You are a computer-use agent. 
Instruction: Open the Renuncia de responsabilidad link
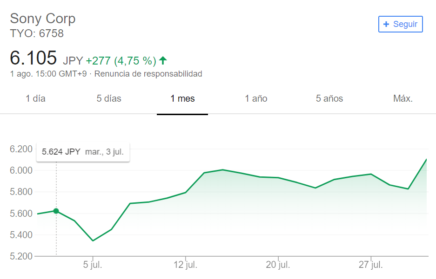[x=148, y=74]
